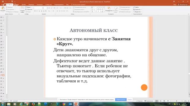Click Скрыть in the Hangouts sharing bar
The image size is (190, 106).
(x=130, y=100)
